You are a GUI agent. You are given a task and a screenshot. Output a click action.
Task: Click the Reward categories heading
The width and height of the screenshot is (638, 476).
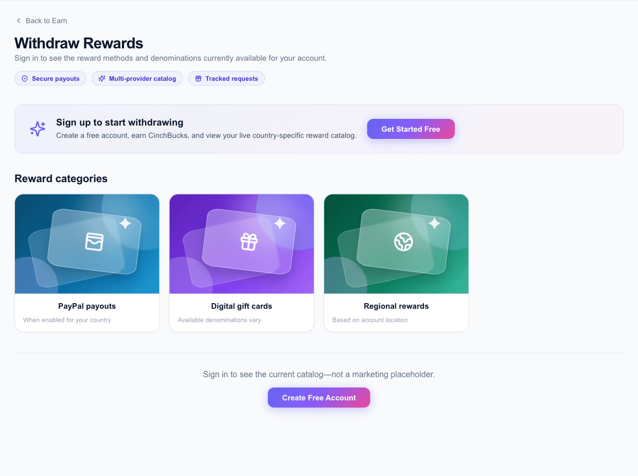click(61, 179)
